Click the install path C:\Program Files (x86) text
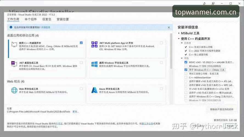244x137 pixels. (x=39, y=112)
